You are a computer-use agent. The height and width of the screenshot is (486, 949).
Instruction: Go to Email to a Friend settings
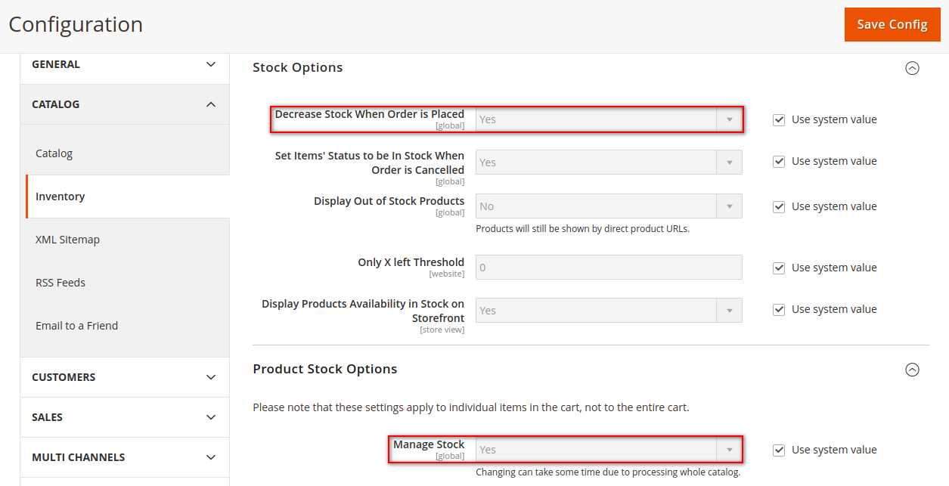click(76, 326)
